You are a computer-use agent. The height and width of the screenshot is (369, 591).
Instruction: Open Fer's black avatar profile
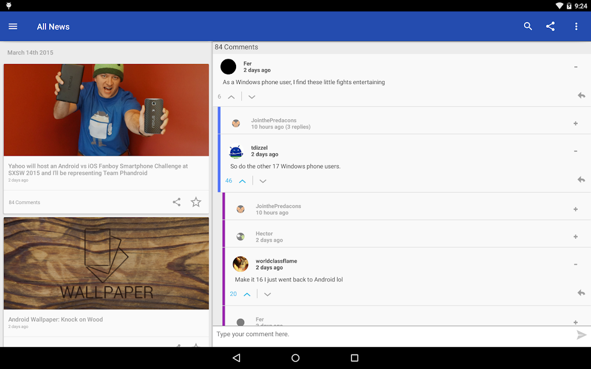tap(228, 67)
